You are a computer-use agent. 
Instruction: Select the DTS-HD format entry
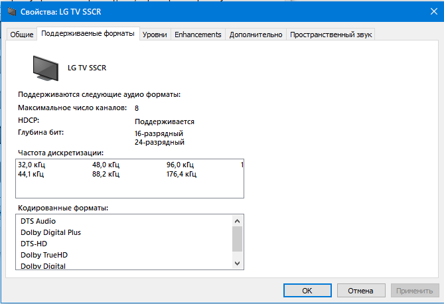pos(34,244)
